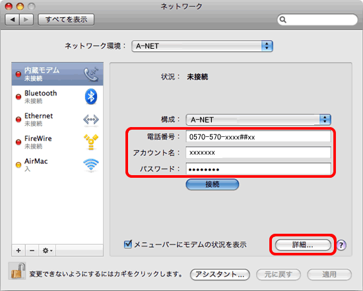Open the gear action menu
The height and width of the screenshot is (291, 363).
[x=48, y=250]
